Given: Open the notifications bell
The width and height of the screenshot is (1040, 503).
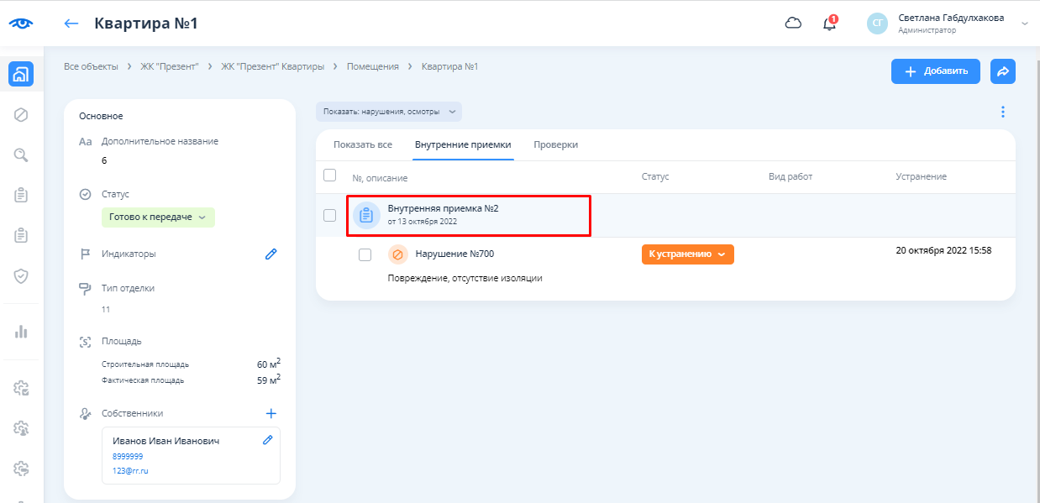Looking at the screenshot, I should pyautogui.click(x=829, y=24).
